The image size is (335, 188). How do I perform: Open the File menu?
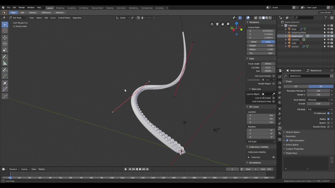pyautogui.click(x=9, y=8)
